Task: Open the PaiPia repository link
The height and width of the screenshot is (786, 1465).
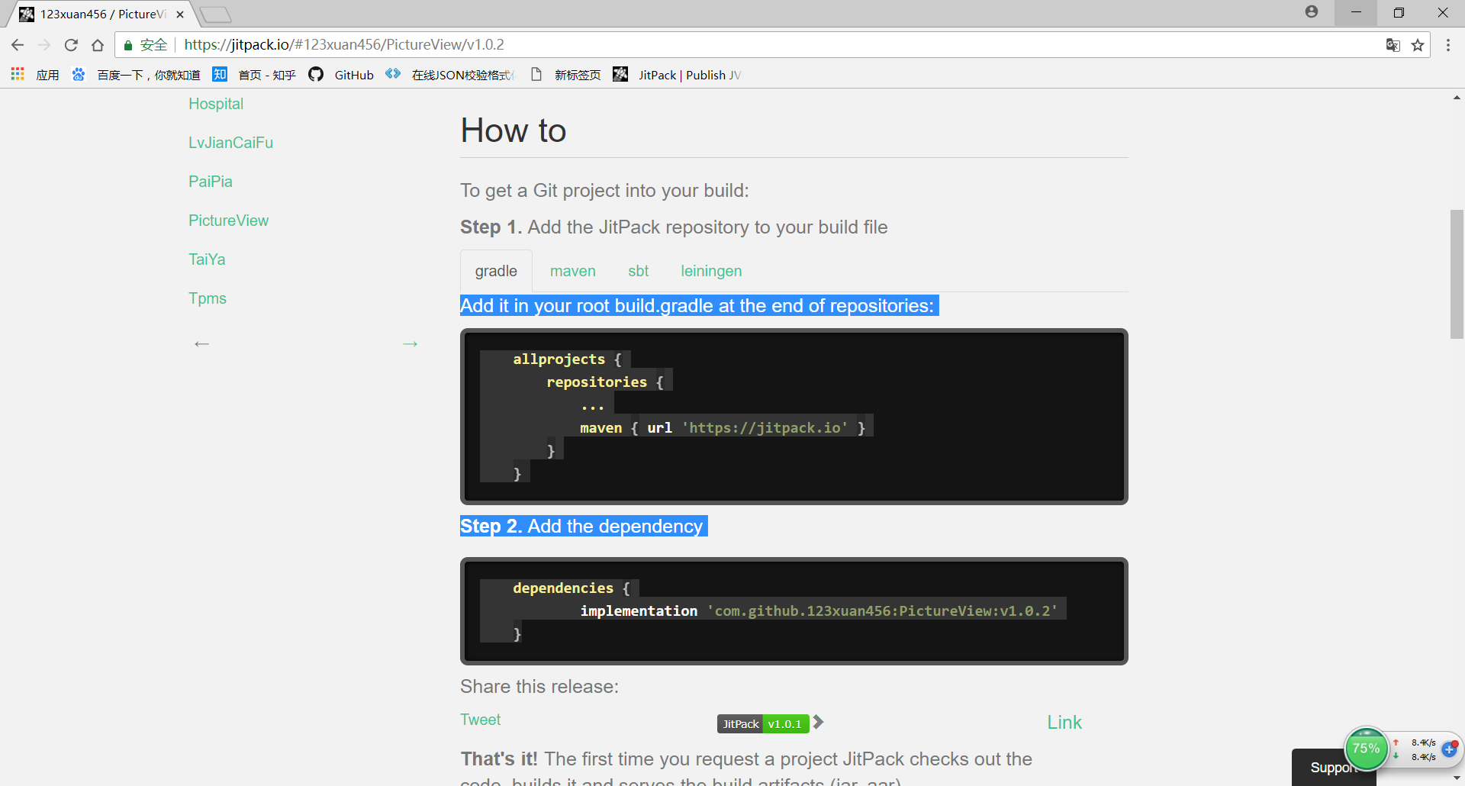Action: point(211,182)
